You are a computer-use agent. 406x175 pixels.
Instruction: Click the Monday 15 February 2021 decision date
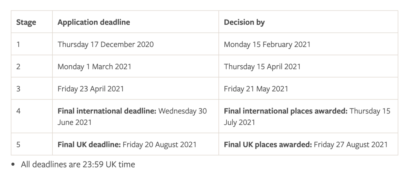click(267, 44)
